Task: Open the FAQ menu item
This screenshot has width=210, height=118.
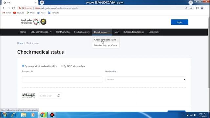Action: point(116,32)
